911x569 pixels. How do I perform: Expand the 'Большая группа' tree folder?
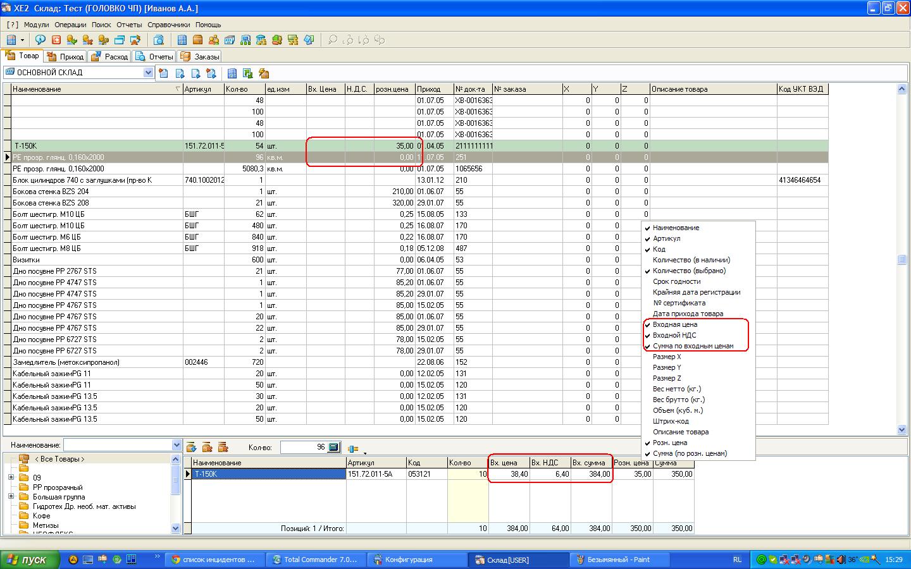pyautogui.click(x=11, y=497)
